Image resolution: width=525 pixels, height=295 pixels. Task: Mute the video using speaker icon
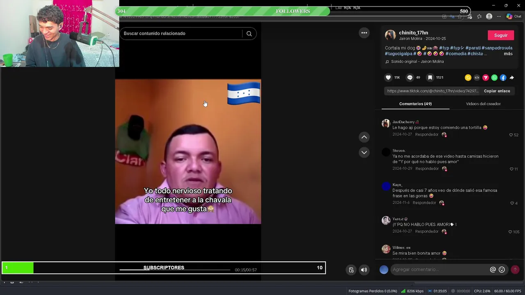[364, 270]
